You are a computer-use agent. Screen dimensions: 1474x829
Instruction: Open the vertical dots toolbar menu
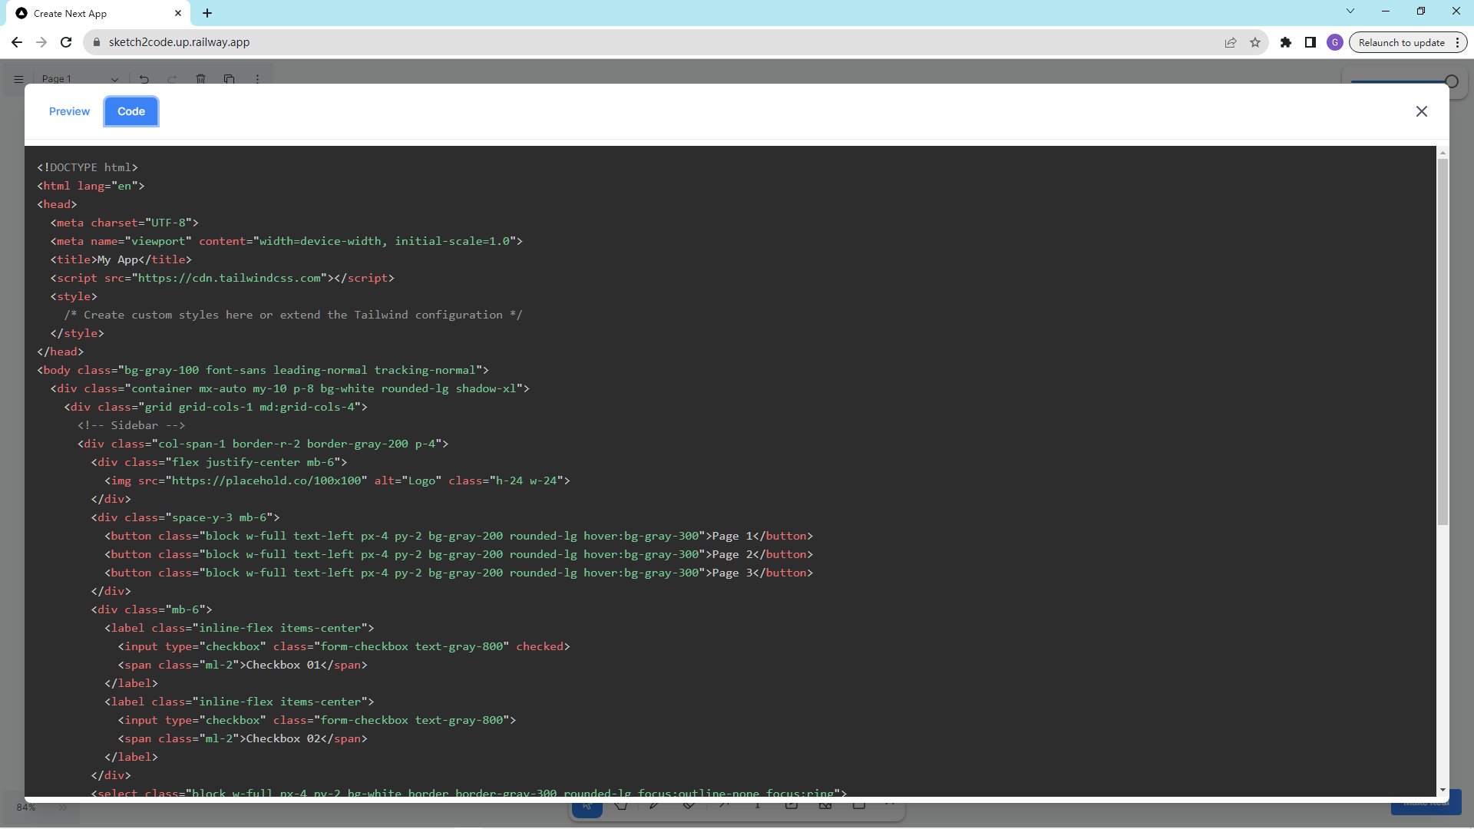coord(257,79)
